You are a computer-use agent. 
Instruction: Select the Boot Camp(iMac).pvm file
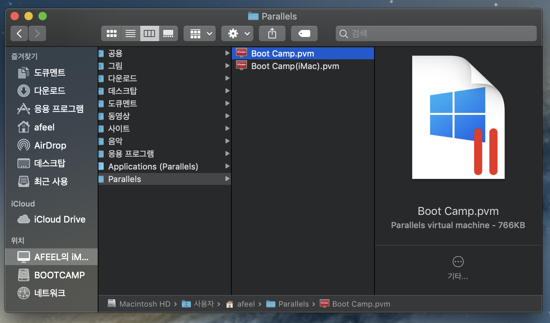coord(303,66)
